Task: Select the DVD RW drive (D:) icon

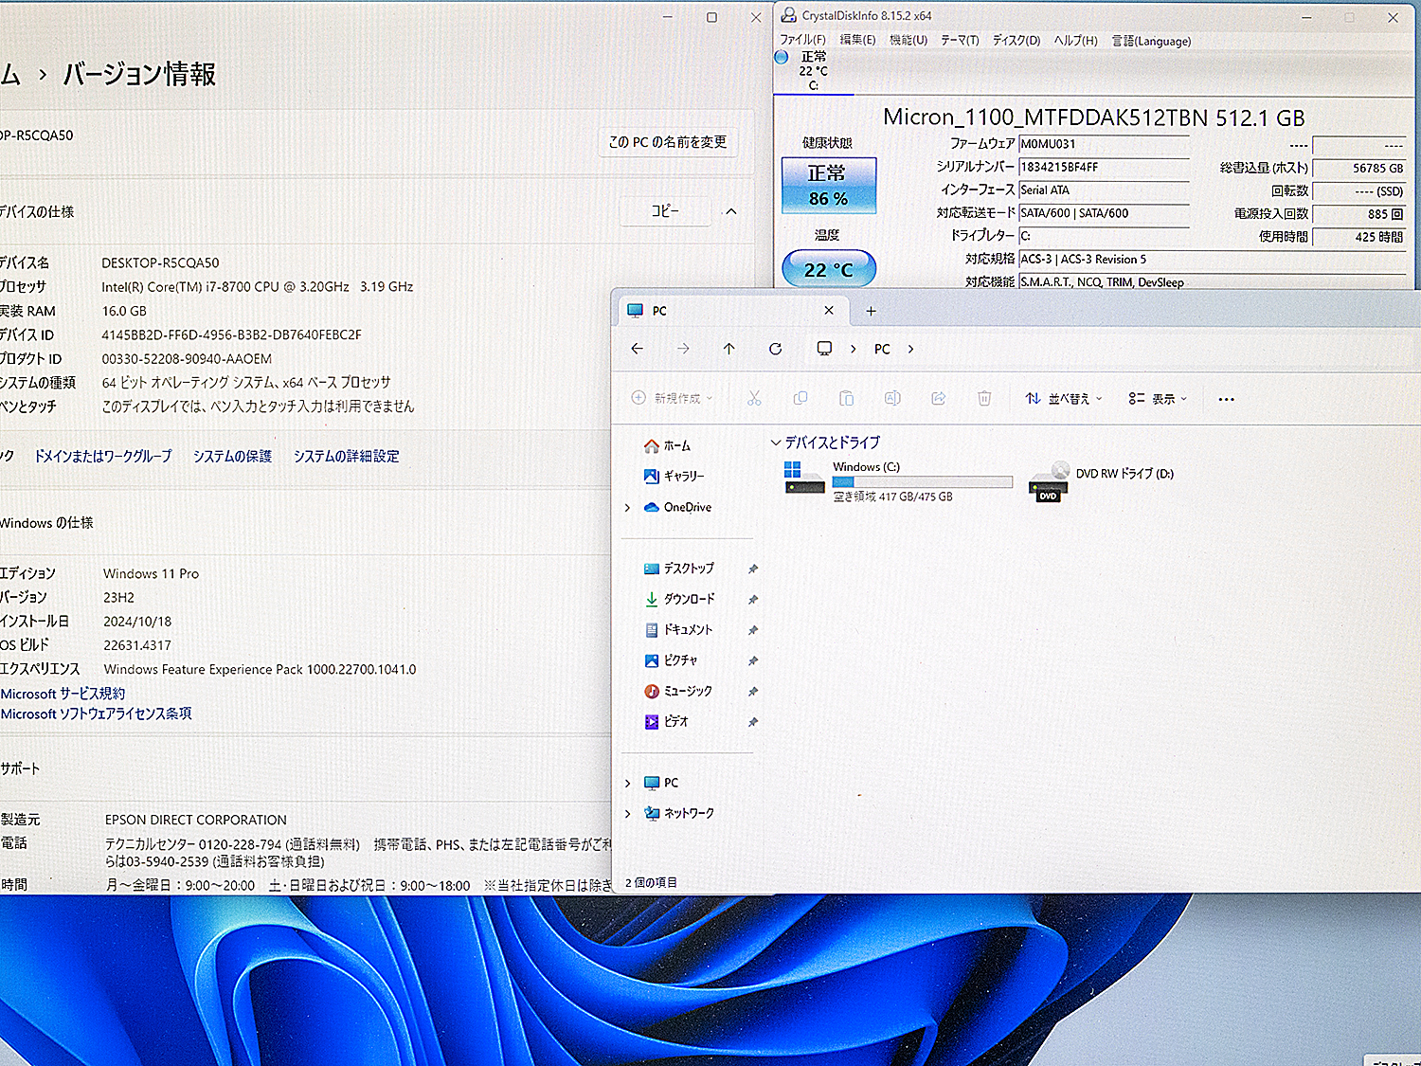Action: click(1049, 481)
